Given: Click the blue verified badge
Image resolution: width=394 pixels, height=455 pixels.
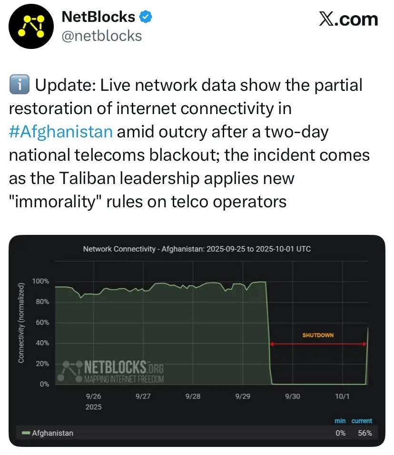Looking at the screenshot, I should tap(145, 17).
